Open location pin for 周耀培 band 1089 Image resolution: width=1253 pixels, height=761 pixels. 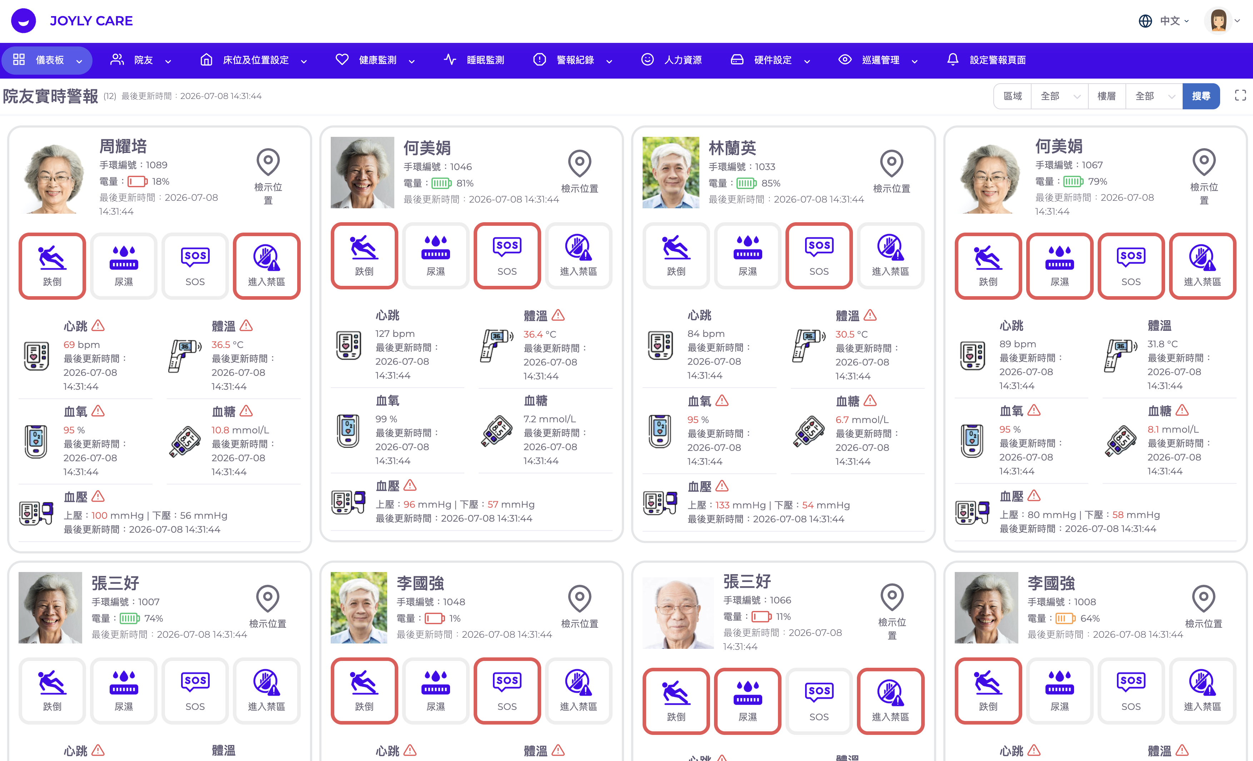tap(268, 163)
